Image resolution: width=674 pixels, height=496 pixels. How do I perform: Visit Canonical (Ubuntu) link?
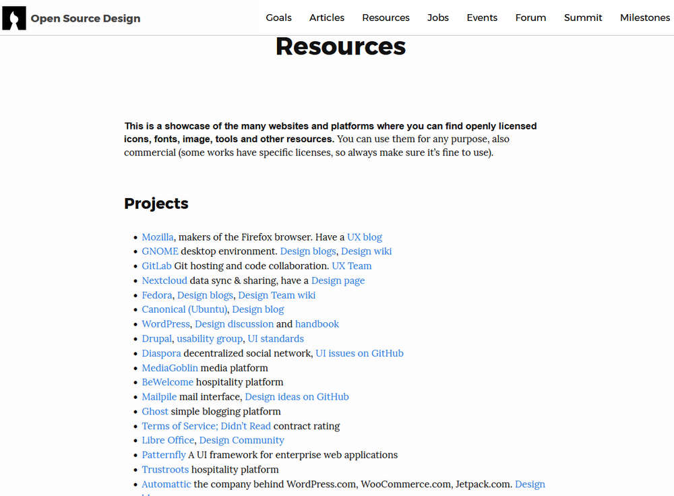pos(185,309)
